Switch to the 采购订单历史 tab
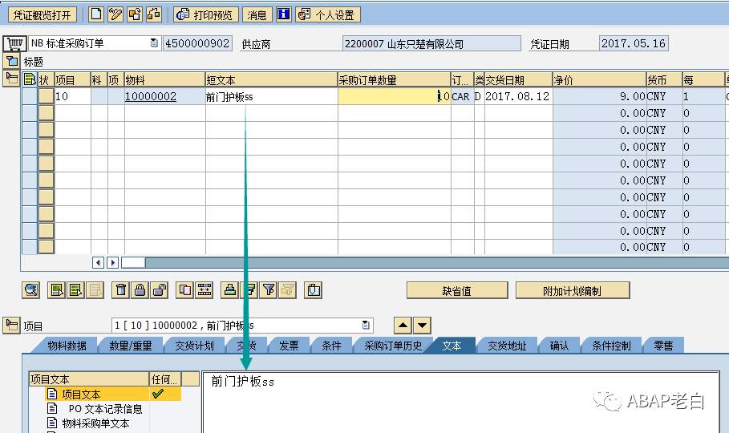Screen dimensions: 729x433 click(393, 346)
